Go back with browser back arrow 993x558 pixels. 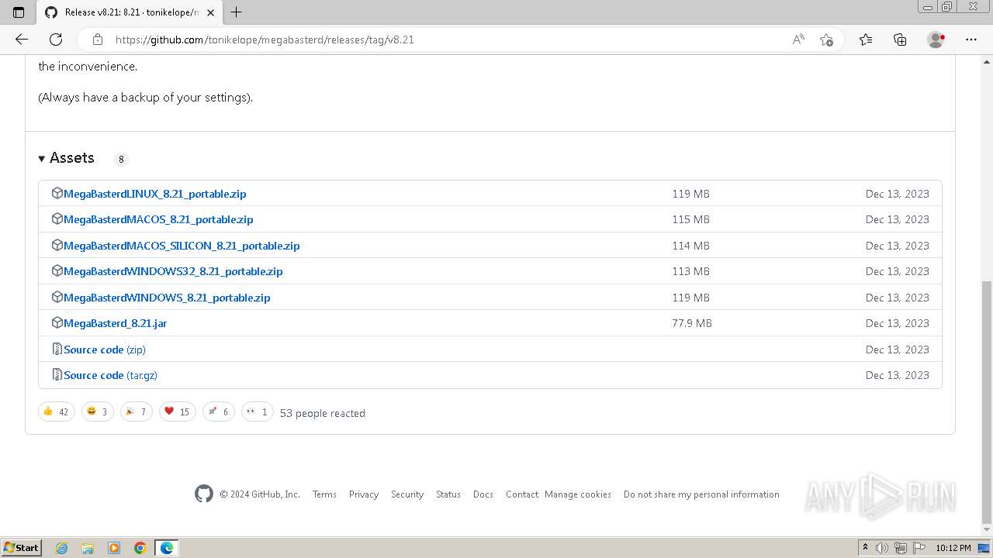(22, 40)
